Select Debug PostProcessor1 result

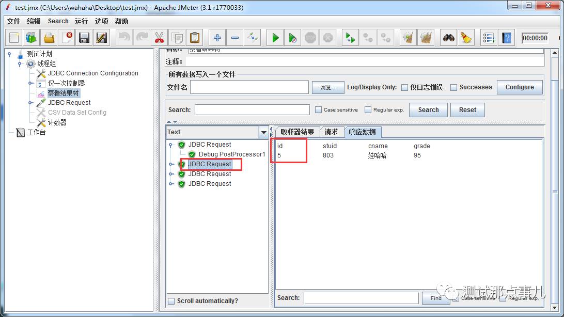(231, 154)
